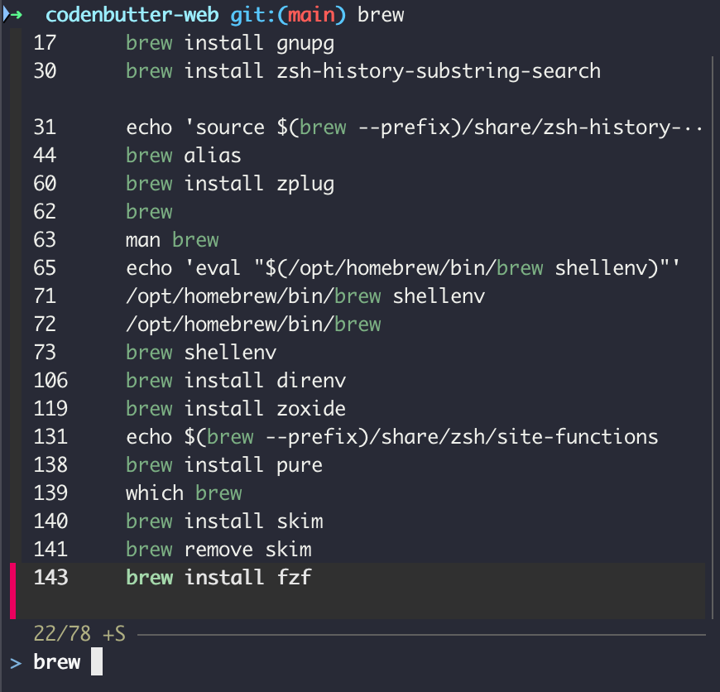Select entry 140 brew install skim
Image resolution: width=720 pixels, height=692 pixels.
coord(223,521)
